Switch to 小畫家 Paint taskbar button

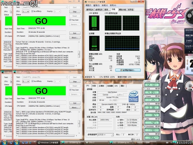click(145, 143)
